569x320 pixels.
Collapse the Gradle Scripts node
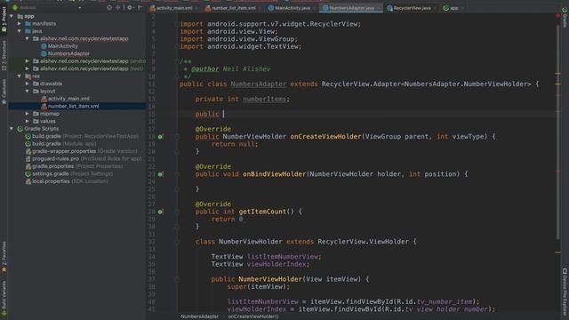pos(12,128)
